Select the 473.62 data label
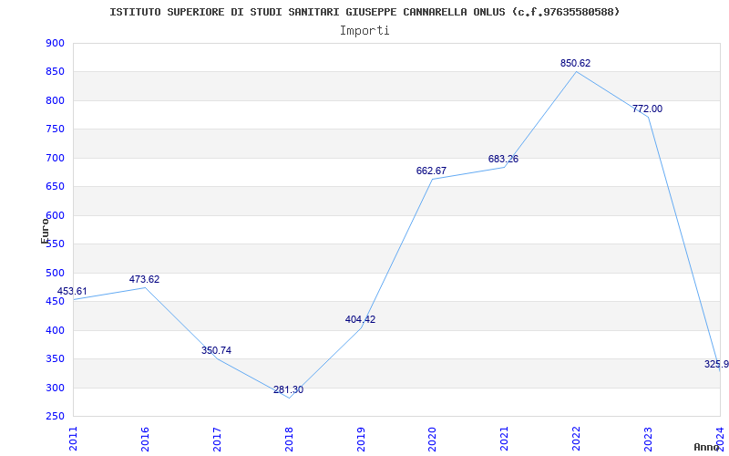Image resolution: width=729 pixels, height=456 pixels. click(144, 280)
